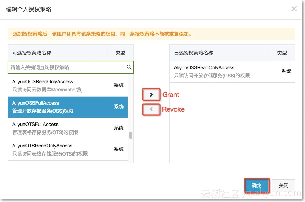Close the dialog with the X icon

[x=294, y=9]
